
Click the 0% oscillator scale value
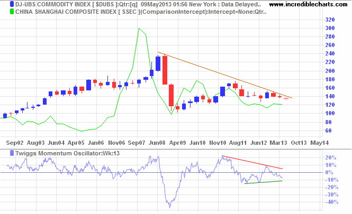[x=329, y=173]
